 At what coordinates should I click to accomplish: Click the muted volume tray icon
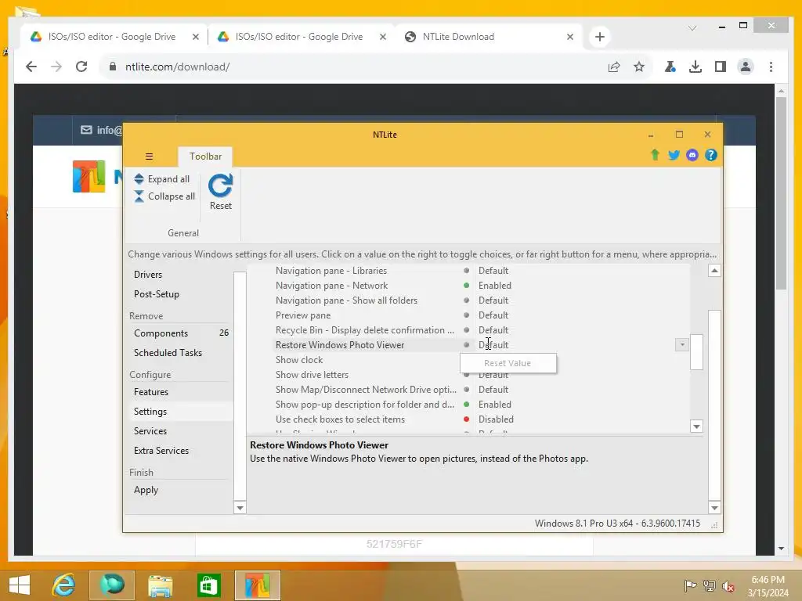(728, 586)
